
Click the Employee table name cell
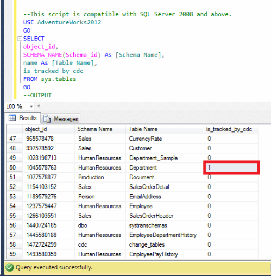coord(165,206)
